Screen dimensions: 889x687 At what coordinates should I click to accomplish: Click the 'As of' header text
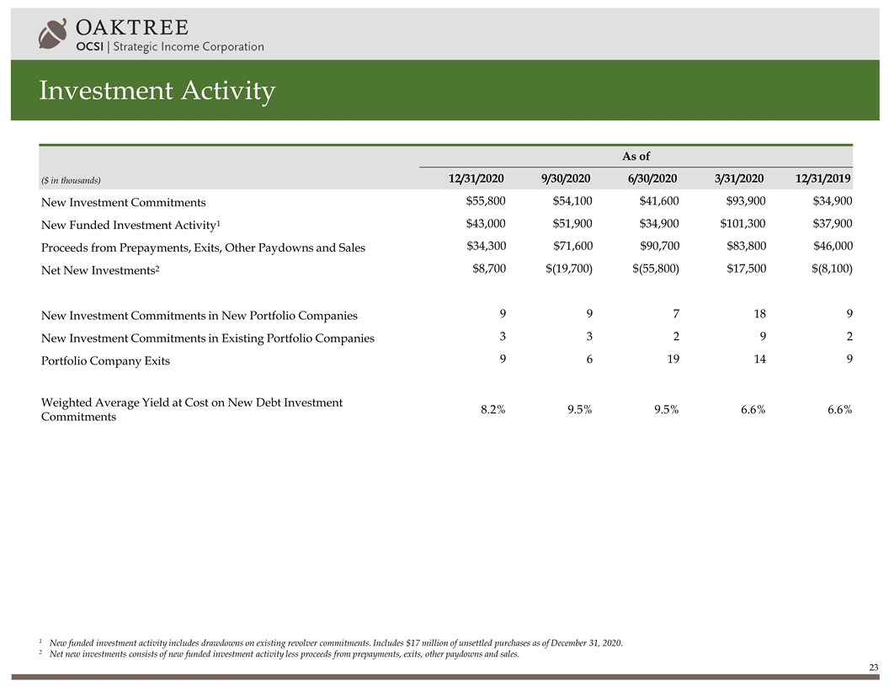(636, 156)
